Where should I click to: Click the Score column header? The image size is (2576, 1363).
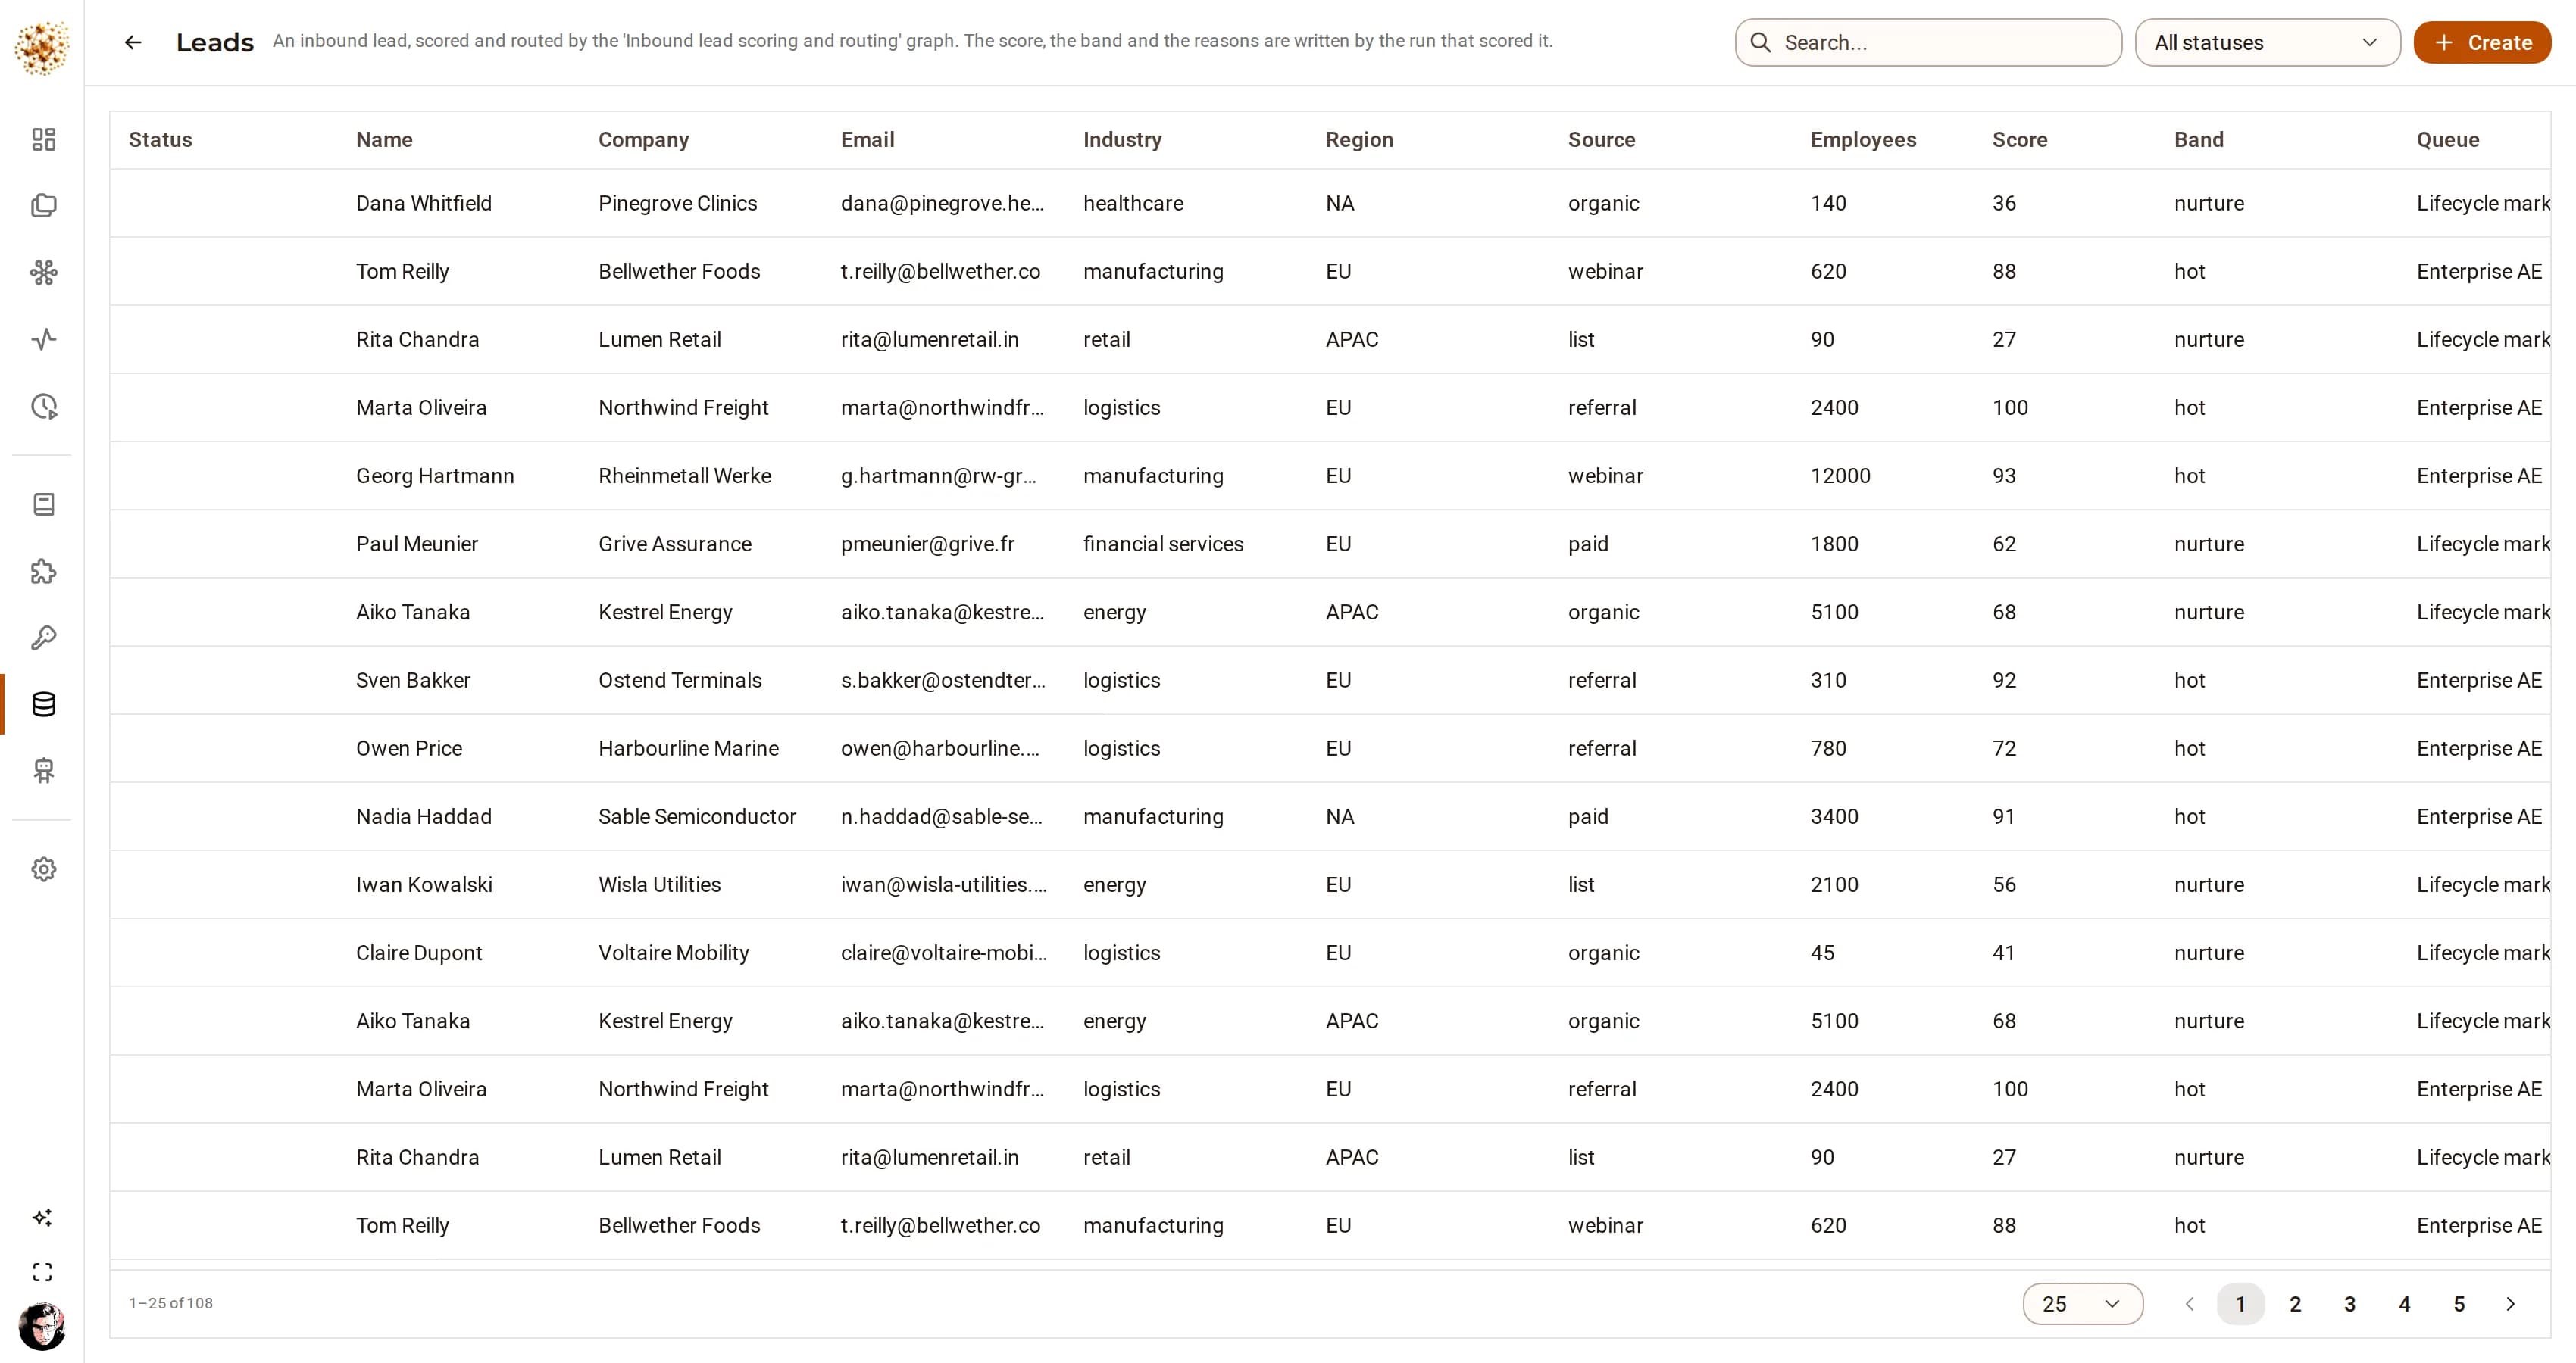pyautogui.click(x=2019, y=140)
